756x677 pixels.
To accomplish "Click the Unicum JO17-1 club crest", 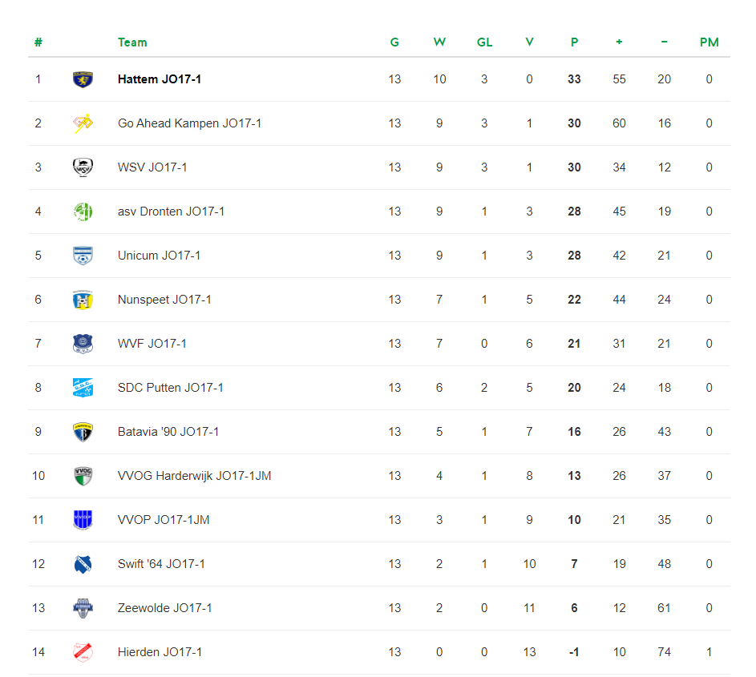I will coord(83,256).
